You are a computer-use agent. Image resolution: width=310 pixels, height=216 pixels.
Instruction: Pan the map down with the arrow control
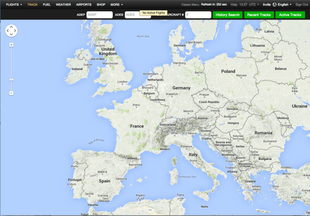(x=11, y=35)
